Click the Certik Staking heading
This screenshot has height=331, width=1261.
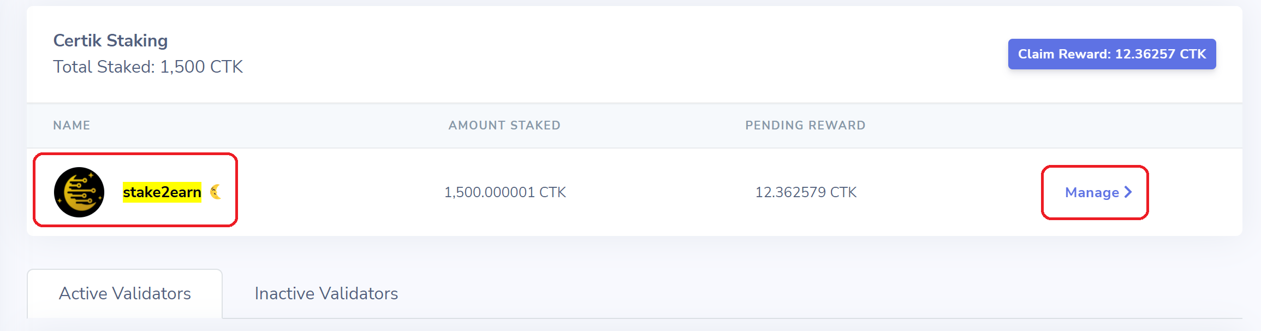click(110, 40)
